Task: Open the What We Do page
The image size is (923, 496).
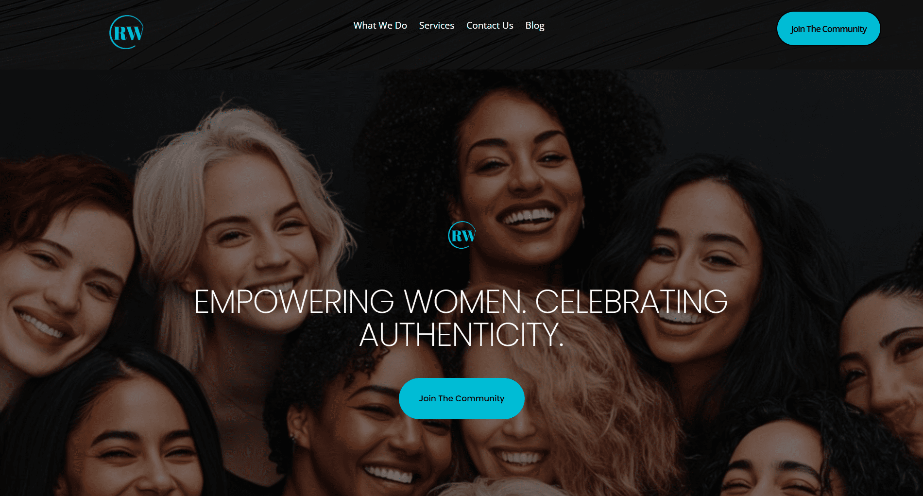Action: (380, 25)
